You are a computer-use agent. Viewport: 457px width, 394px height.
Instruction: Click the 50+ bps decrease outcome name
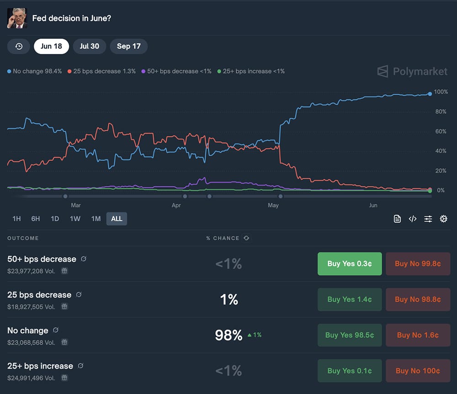tap(42, 259)
